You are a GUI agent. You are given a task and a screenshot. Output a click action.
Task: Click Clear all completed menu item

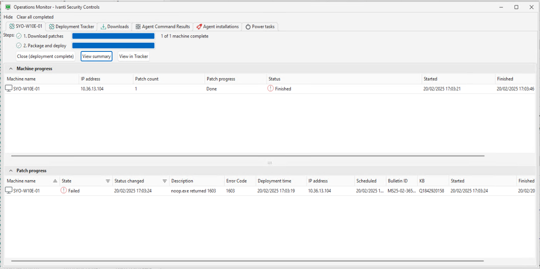35,17
